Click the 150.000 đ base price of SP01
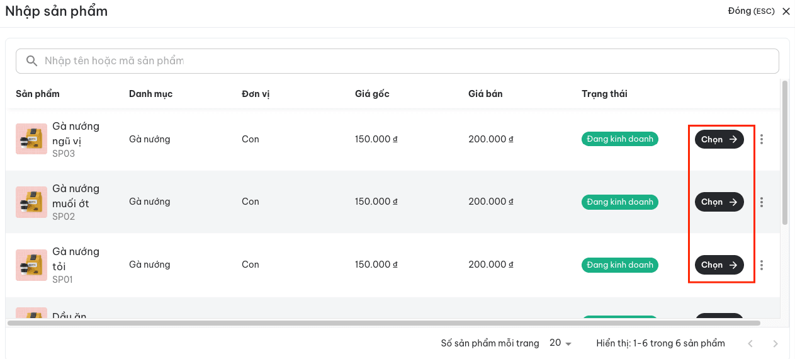This screenshot has height=359, width=795. point(376,265)
